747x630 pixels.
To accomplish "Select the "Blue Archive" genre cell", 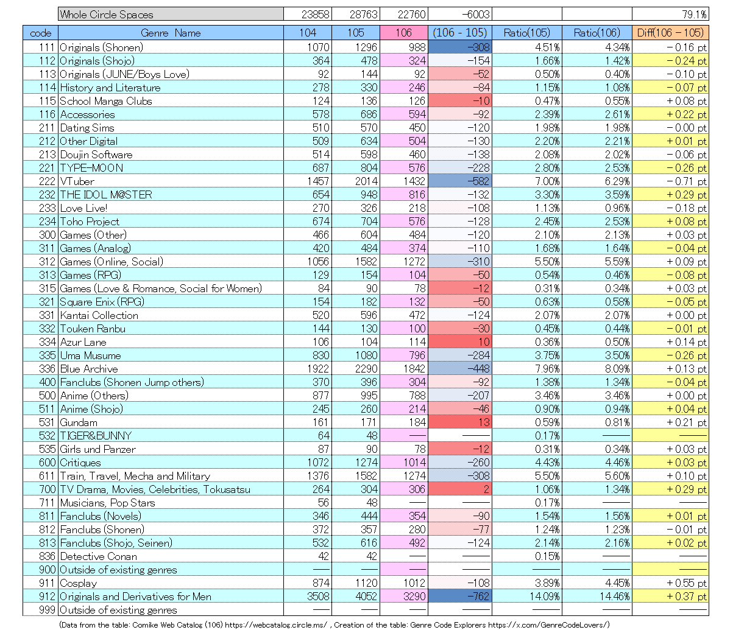I will [171, 369].
